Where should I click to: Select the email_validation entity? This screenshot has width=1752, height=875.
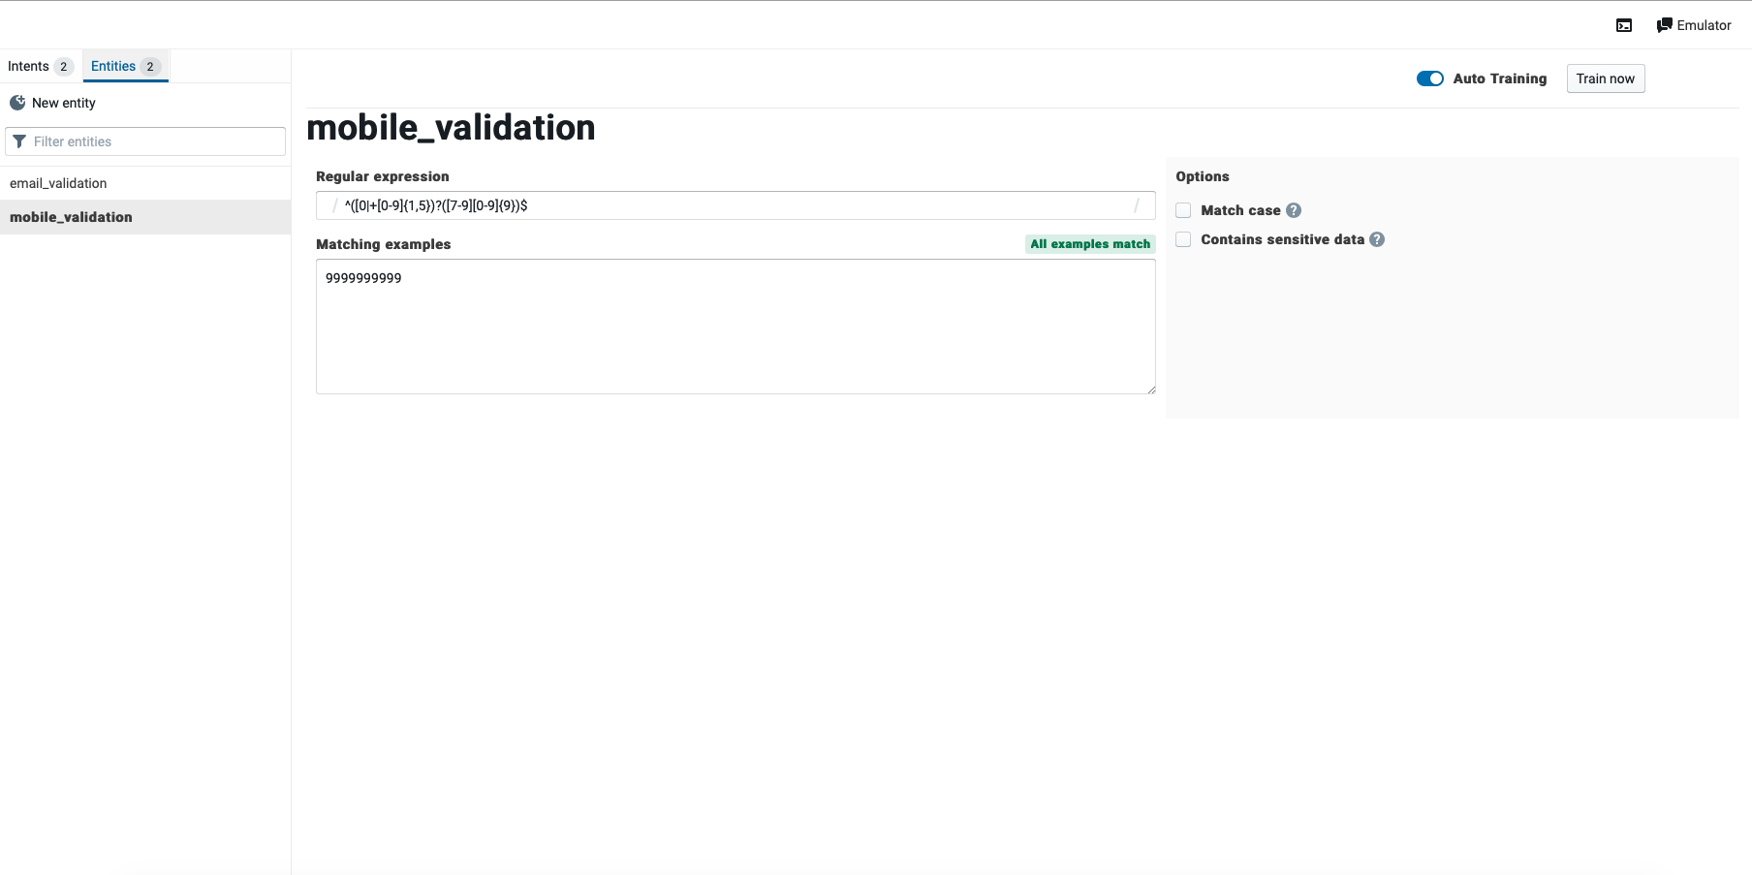click(x=58, y=182)
